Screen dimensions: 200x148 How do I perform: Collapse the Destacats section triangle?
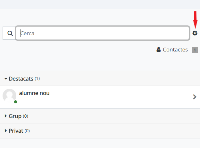click(x=6, y=79)
